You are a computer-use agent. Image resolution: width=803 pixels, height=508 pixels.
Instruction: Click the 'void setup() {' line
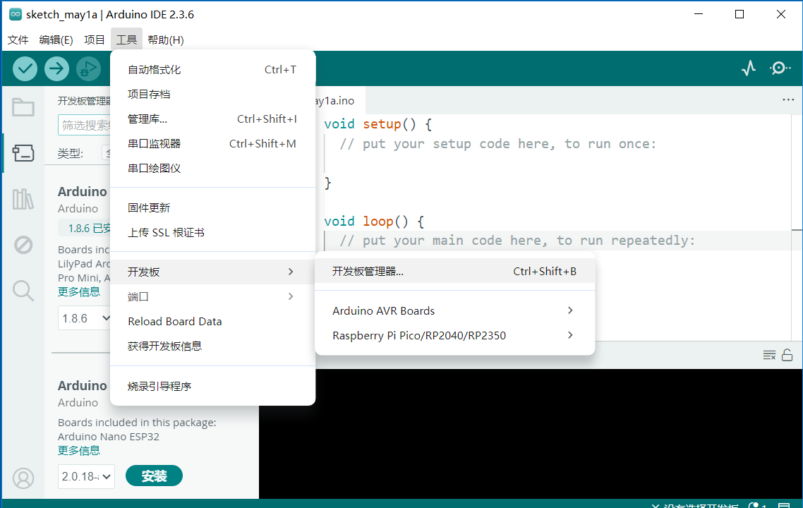[378, 124]
